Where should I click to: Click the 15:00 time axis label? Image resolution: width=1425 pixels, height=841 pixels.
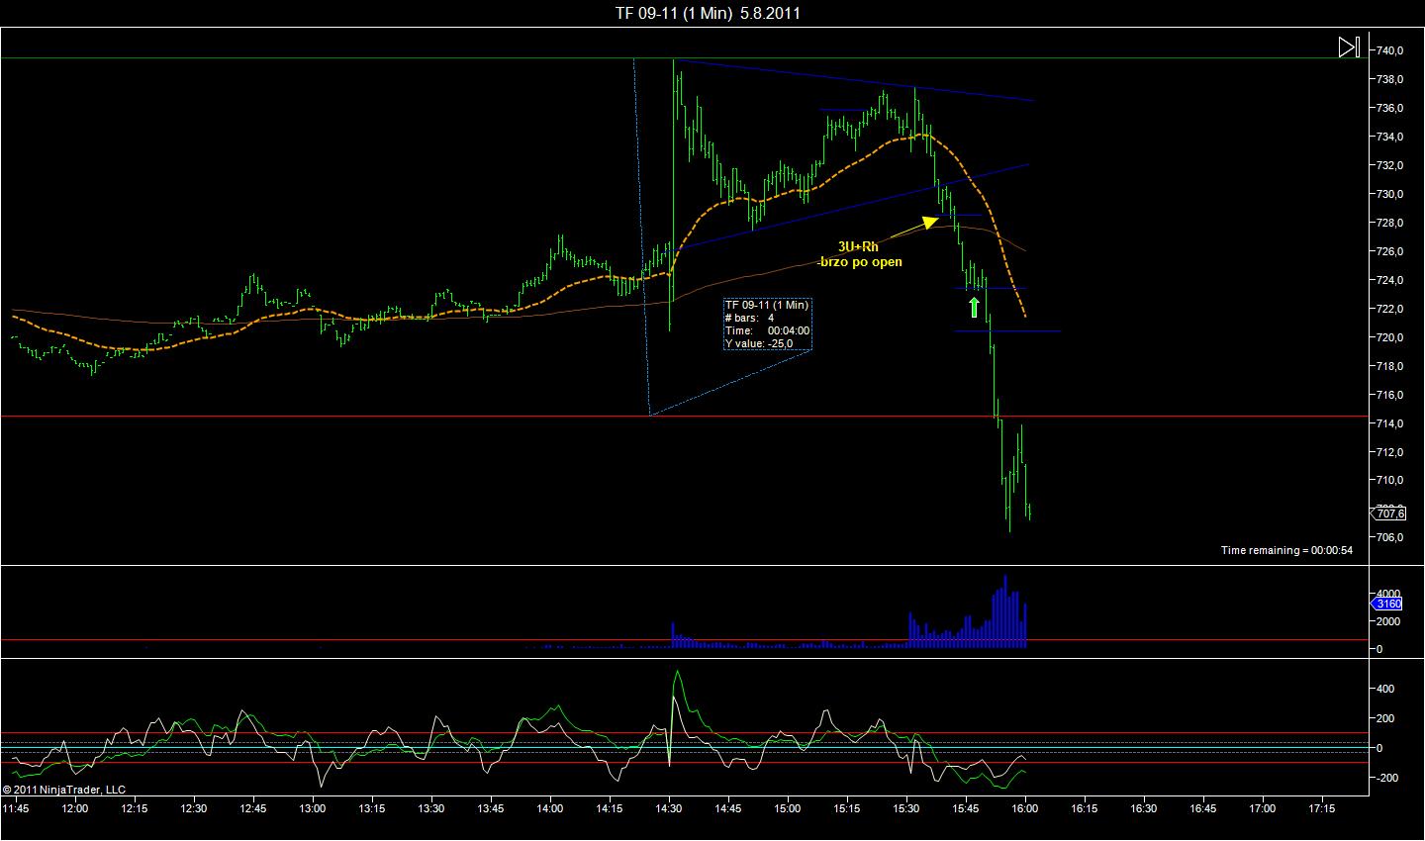coord(788,808)
